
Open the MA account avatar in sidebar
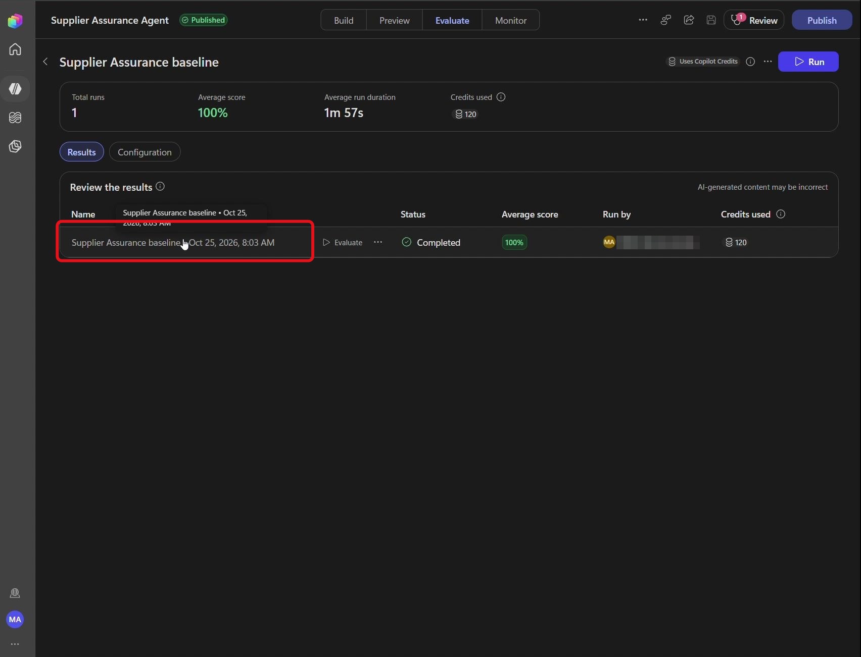point(15,619)
